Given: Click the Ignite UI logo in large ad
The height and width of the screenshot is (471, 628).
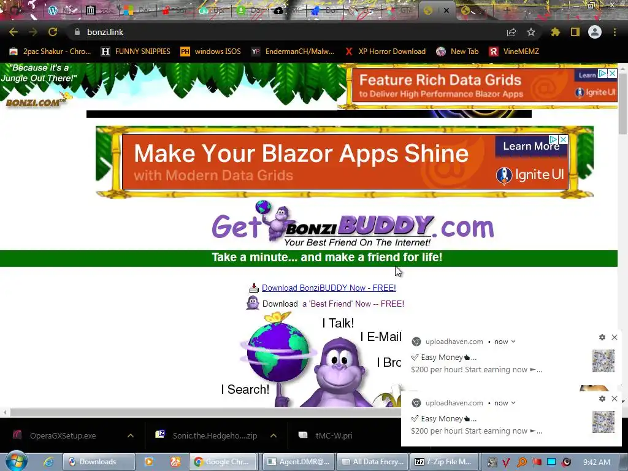Looking at the screenshot, I should tap(530, 175).
